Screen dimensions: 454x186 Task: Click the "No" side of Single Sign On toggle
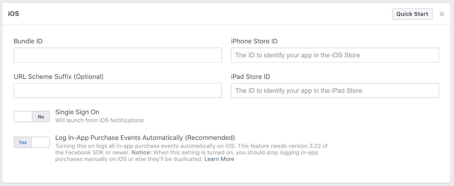click(x=41, y=117)
